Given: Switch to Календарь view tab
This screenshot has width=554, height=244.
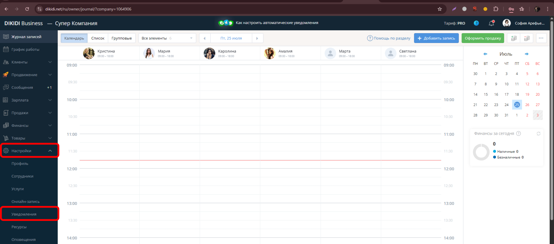Looking at the screenshot, I should [74, 38].
